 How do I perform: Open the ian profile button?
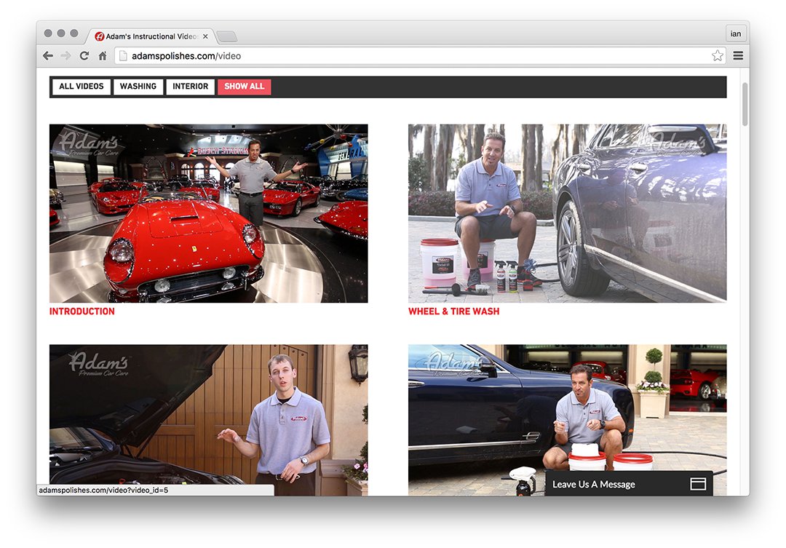click(x=736, y=34)
